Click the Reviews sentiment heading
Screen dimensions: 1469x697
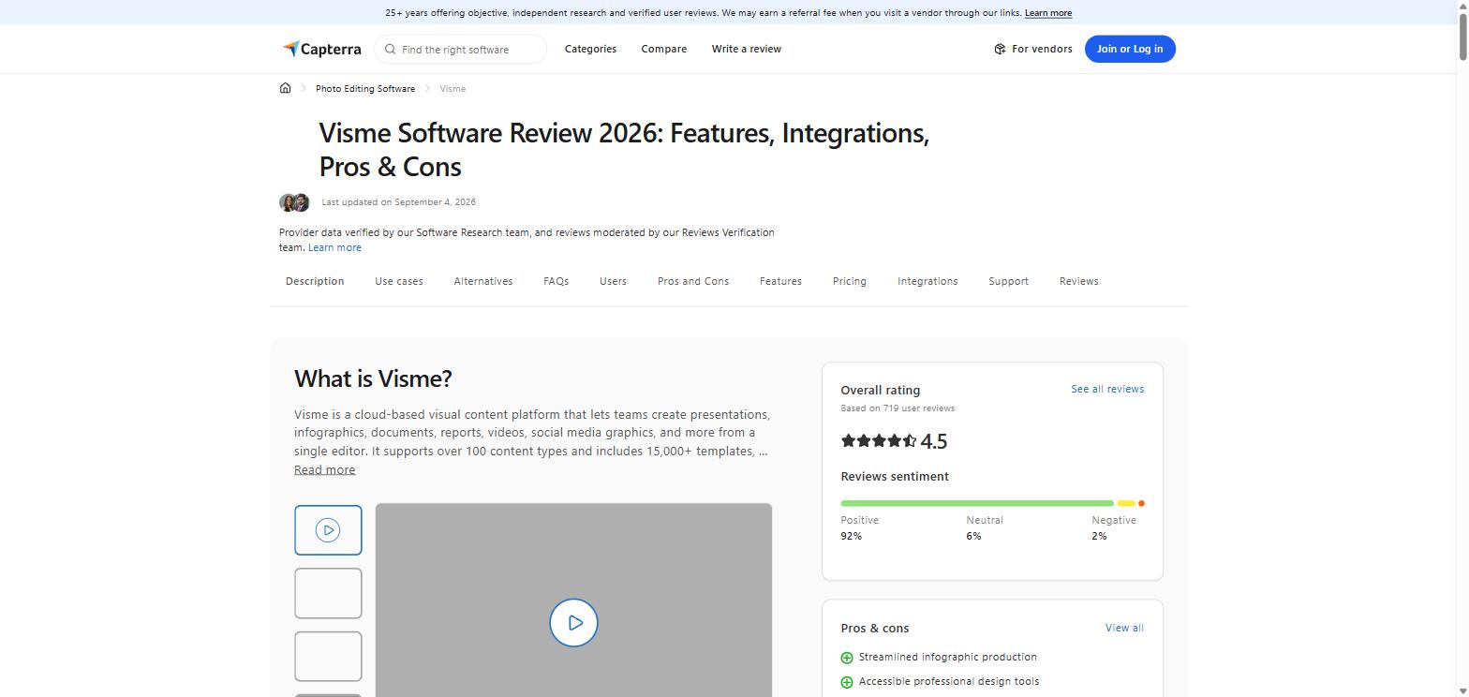(x=895, y=477)
